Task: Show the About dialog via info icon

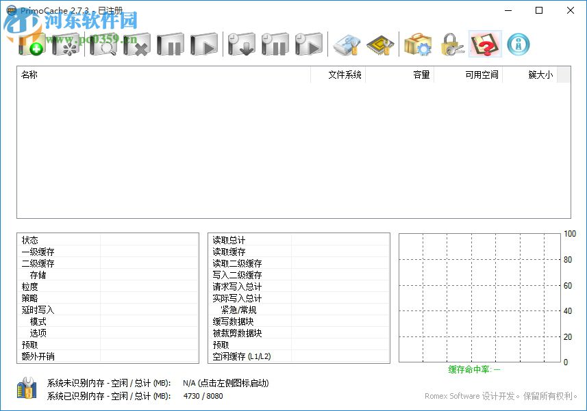Action: coord(517,44)
